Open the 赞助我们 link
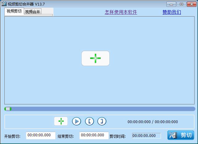 [x=172, y=12]
